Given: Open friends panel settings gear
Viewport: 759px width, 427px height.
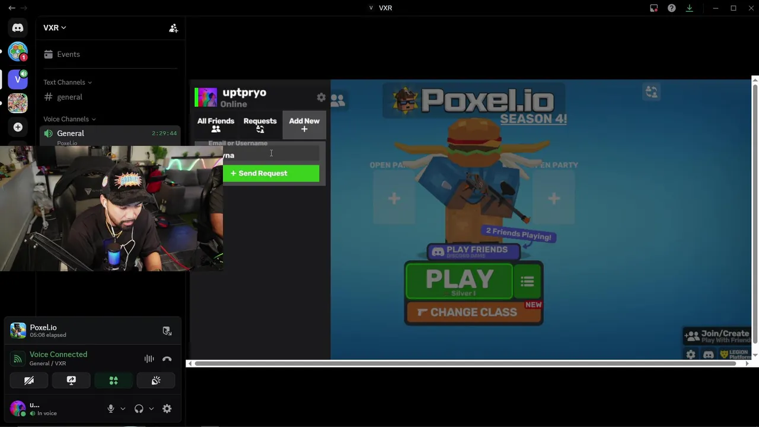Looking at the screenshot, I should pyautogui.click(x=321, y=97).
